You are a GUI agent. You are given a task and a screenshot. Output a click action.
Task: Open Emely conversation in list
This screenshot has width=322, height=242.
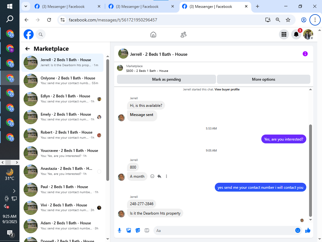point(63,117)
